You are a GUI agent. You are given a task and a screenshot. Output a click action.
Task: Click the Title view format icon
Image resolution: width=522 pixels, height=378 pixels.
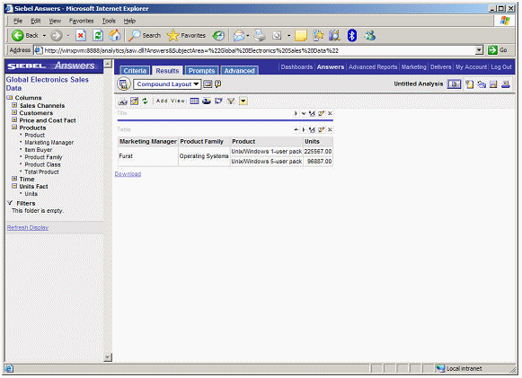312,114
